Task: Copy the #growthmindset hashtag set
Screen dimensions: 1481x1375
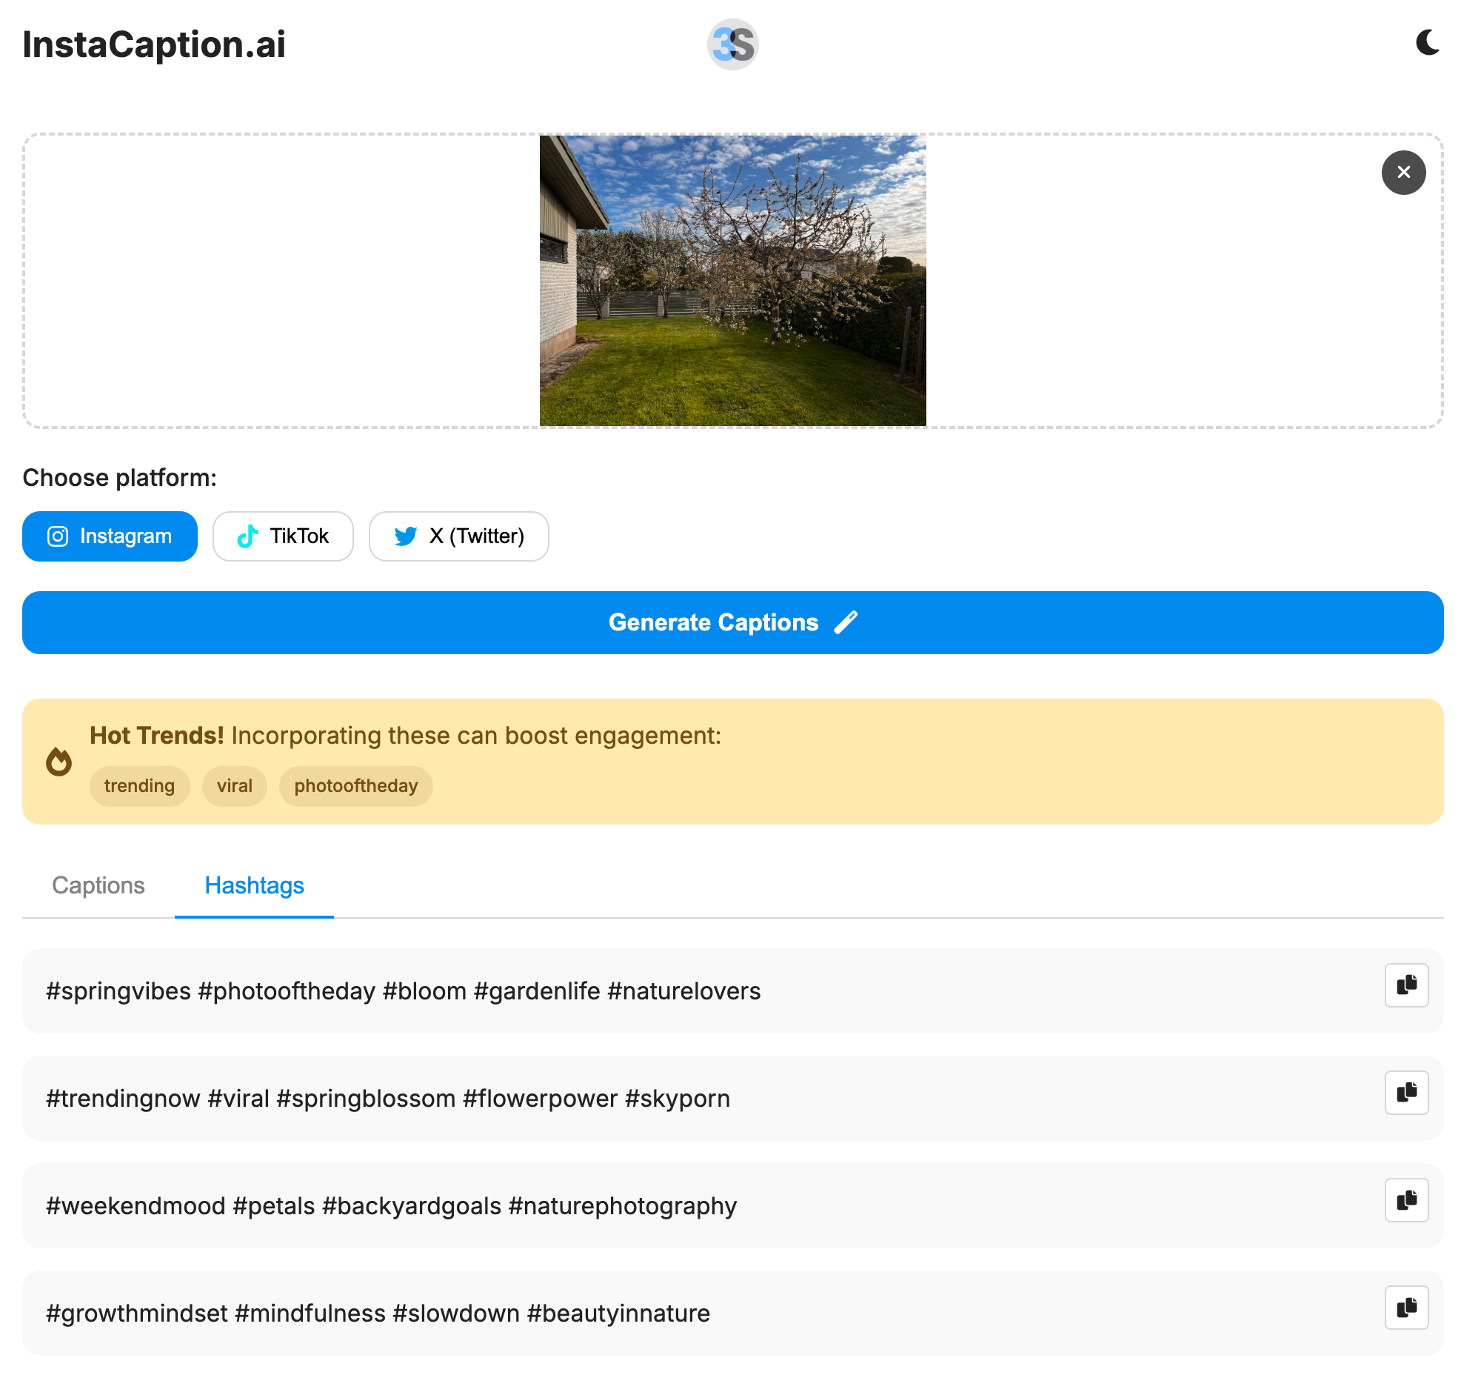Action: pos(1406,1308)
